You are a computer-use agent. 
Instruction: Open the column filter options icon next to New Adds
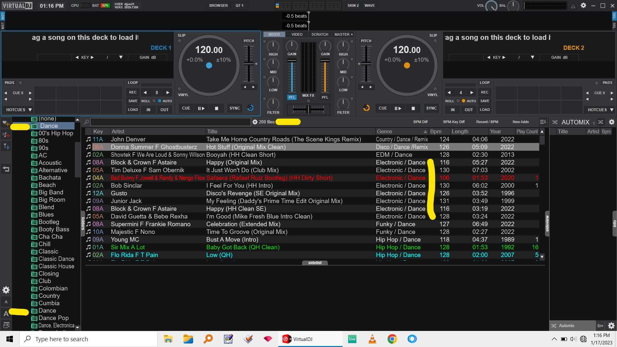[x=543, y=122]
